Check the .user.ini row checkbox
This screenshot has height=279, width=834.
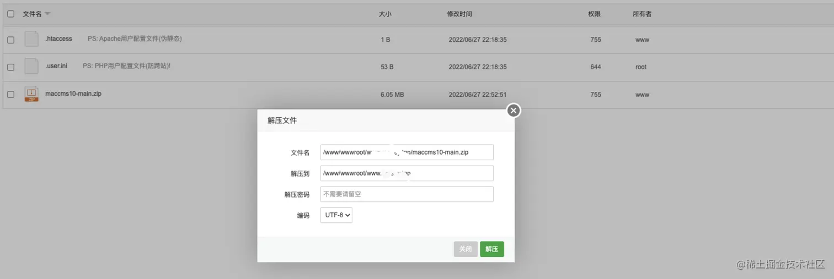pyautogui.click(x=10, y=67)
